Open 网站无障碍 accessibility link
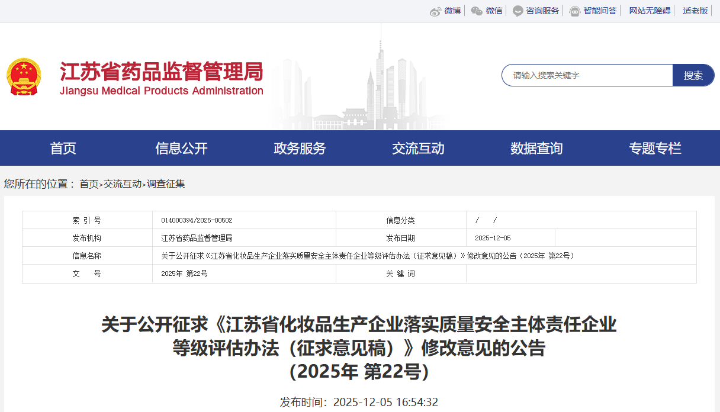The width and height of the screenshot is (720, 412). [650, 11]
